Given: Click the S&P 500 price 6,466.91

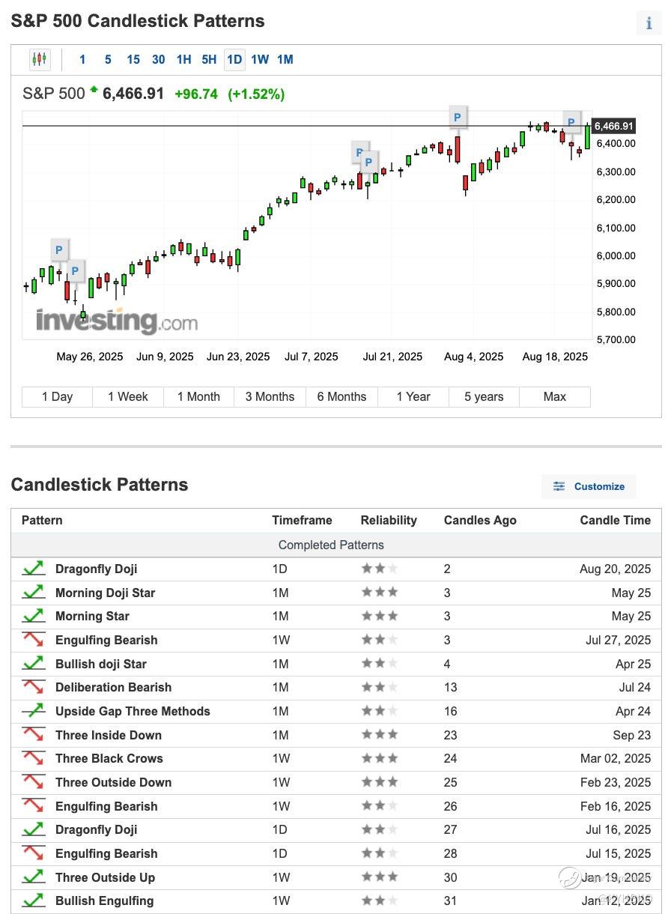Looking at the screenshot, I should [x=133, y=94].
